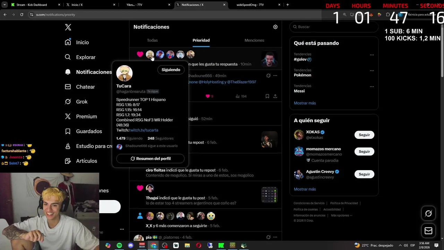
Task: Switch to Inicio / X browser tab
Action: coord(90,5)
